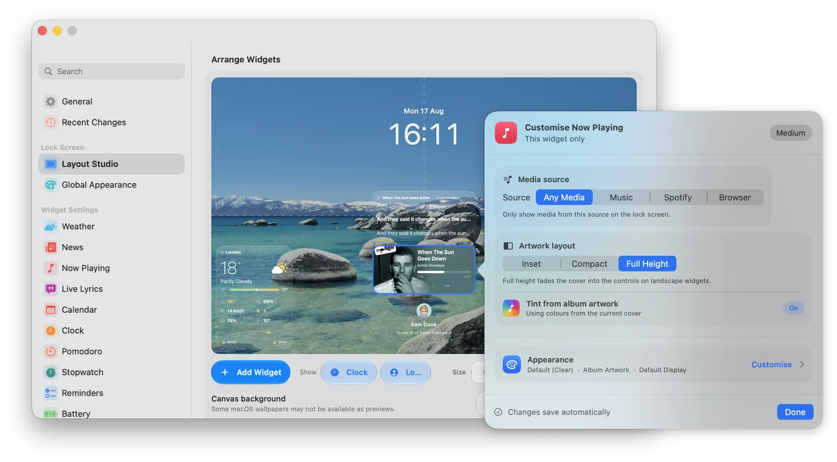Click the Sam Cook user avatar in preview

pyautogui.click(x=424, y=311)
